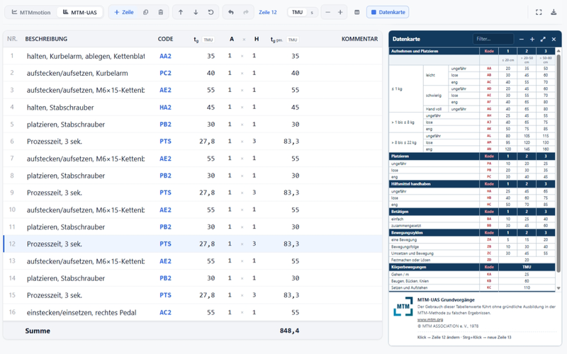
Task: Switch to the MTMmotion tab
Action: 31,12
